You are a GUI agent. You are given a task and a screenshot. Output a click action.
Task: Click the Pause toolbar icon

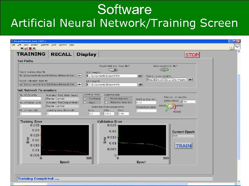pyautogui.click(x=34, y=48)
